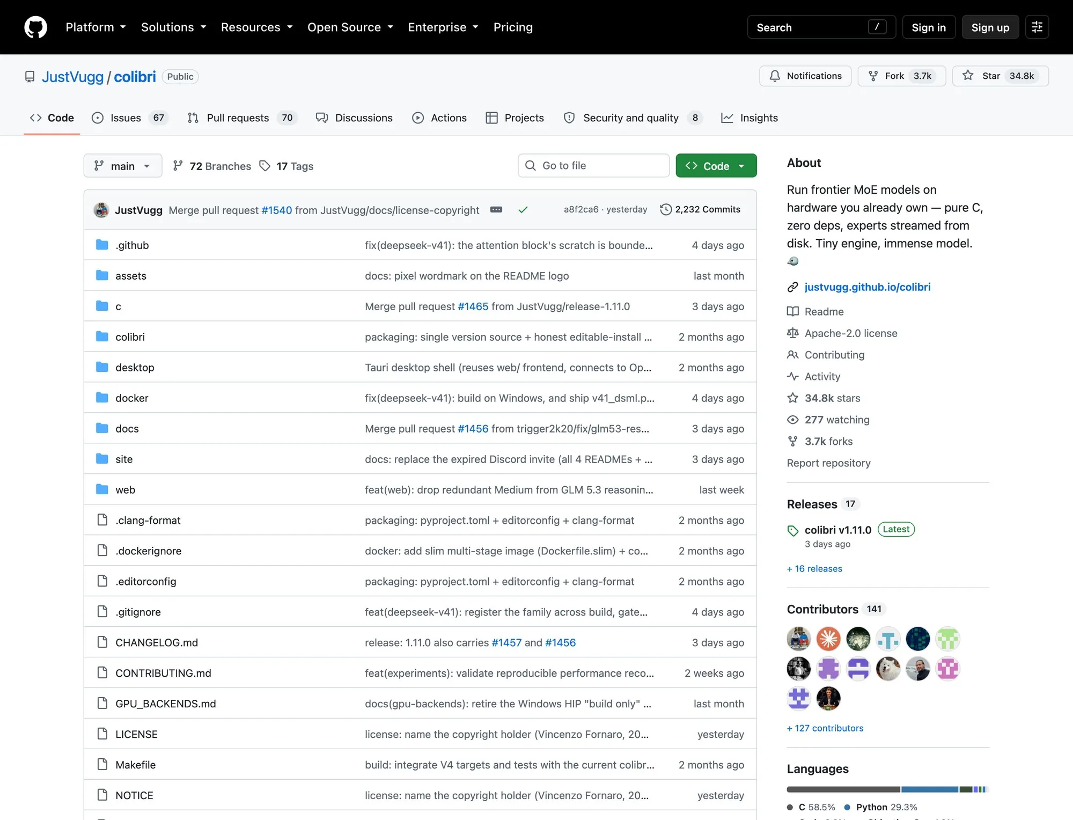
Task: Open the Readme book icon link
Action: (815, 311)
